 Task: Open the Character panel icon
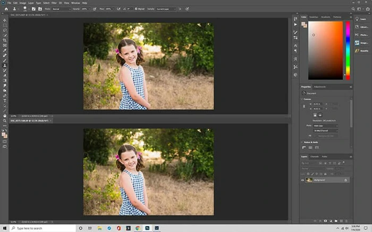point(295,45)
